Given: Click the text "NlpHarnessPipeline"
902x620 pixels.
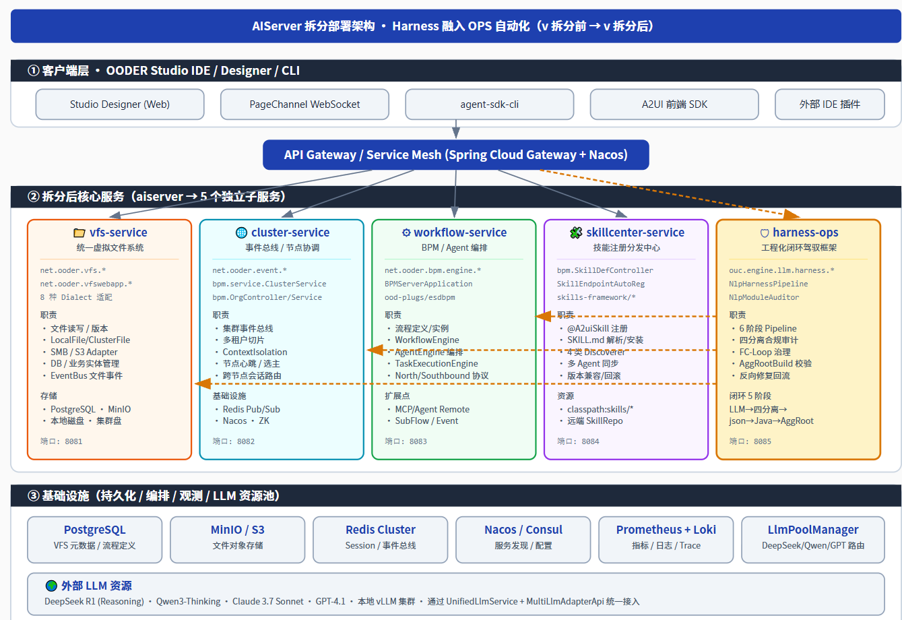Looking at the screenshot, I should pos(769,284).
